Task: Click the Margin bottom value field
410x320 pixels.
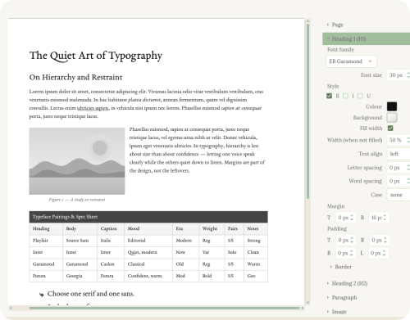Action: tap(379, 218)
